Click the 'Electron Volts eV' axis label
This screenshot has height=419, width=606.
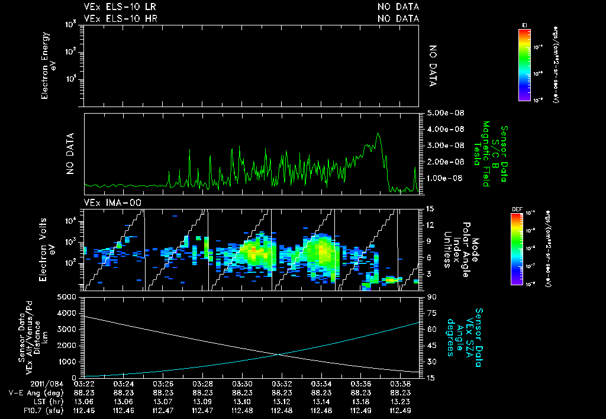click(46, 250)
